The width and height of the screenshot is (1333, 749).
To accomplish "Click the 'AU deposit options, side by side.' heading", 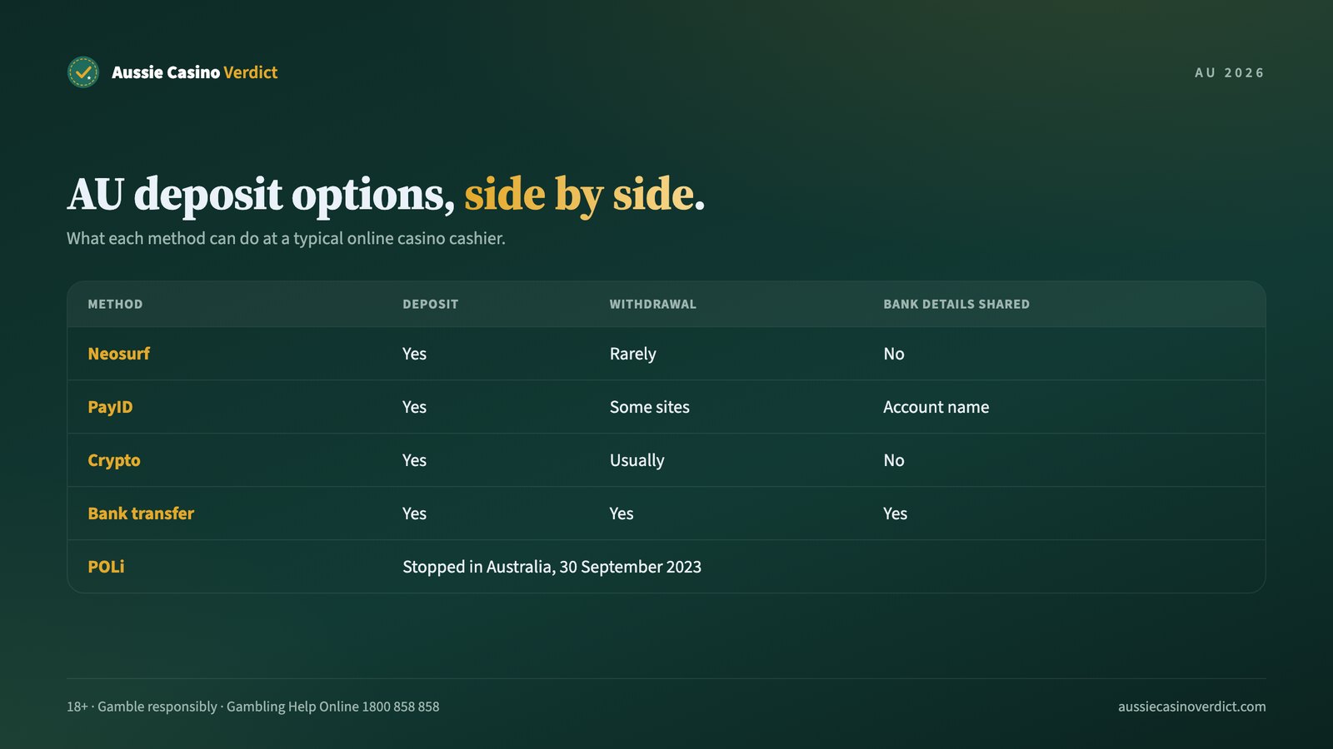I will point(386,195).
